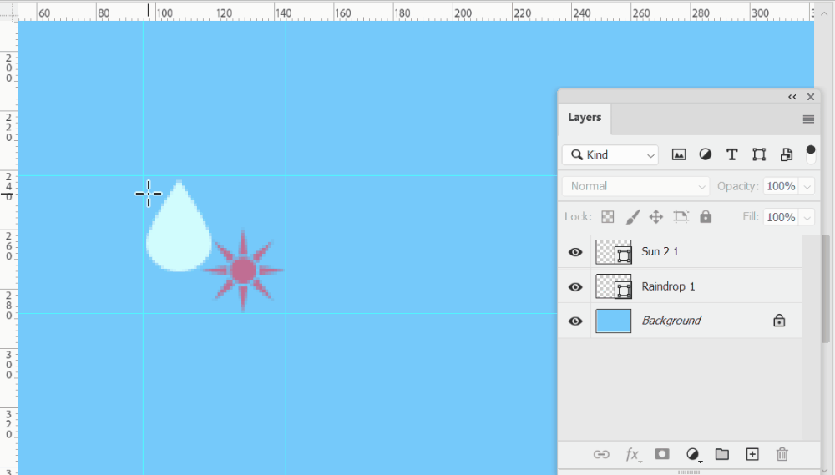Screen dimensions: 835x475
Task: Create a new group folder icon
Action: click(x=722, y=454)
